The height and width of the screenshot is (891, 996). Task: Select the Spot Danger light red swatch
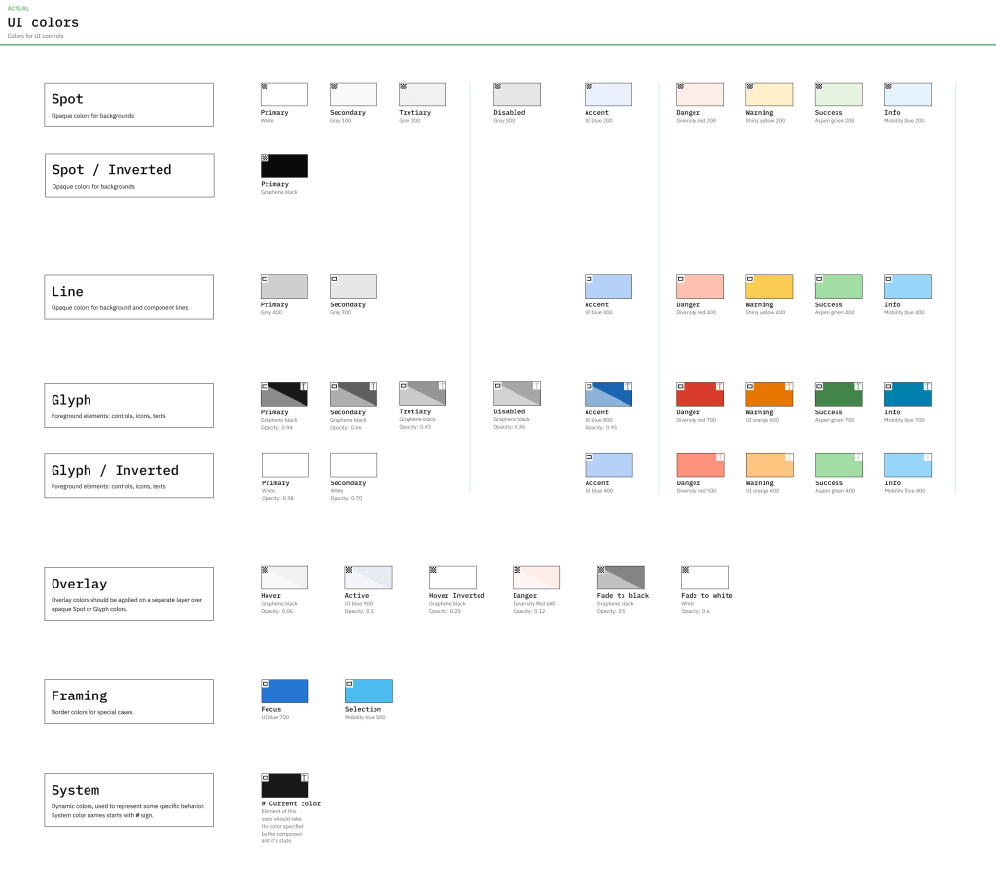coord(699,94)
